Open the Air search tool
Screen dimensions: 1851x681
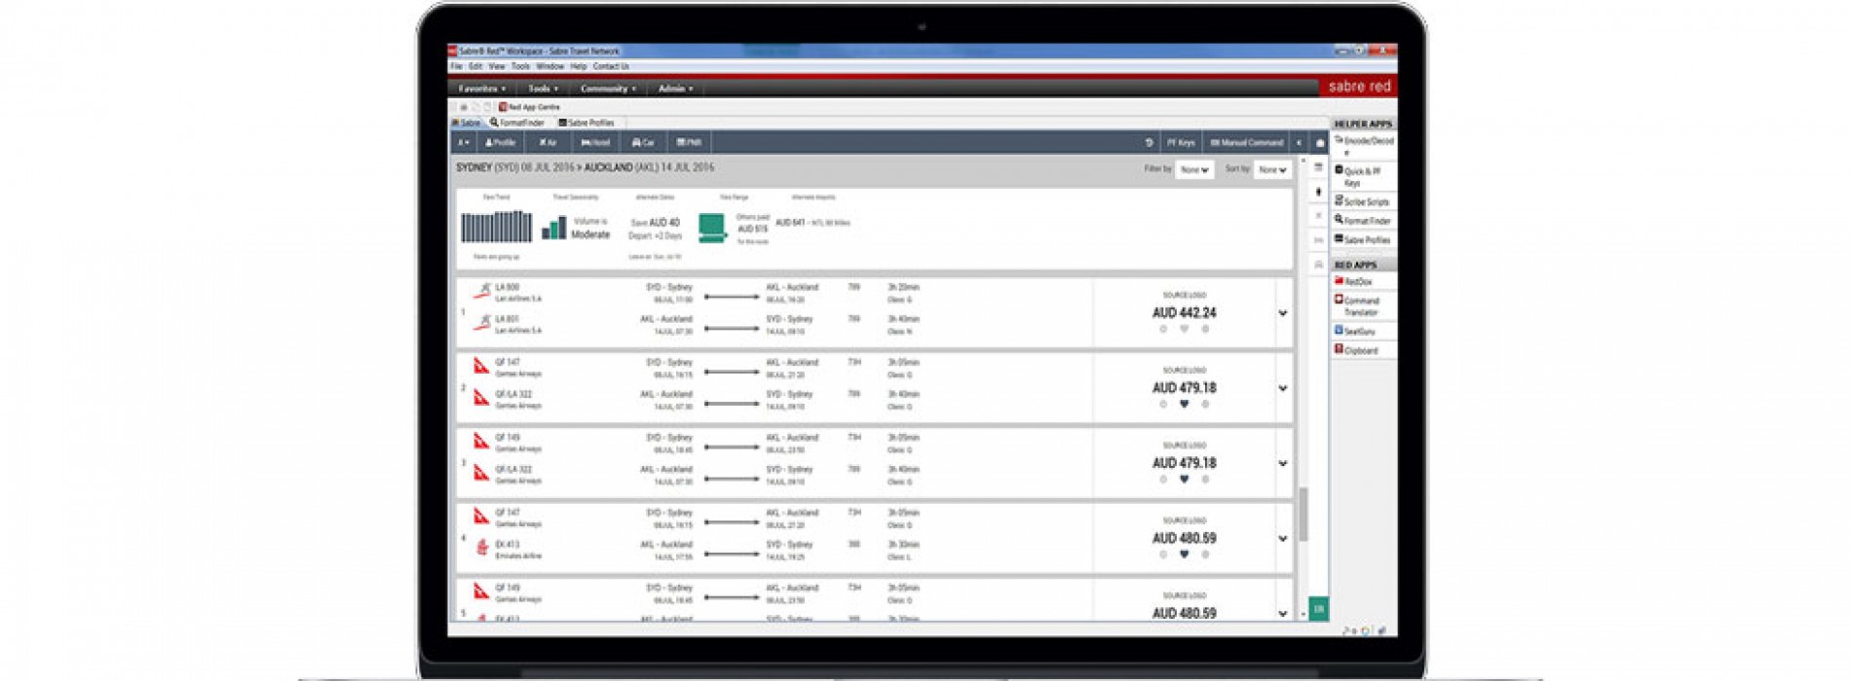click(548, 143)
